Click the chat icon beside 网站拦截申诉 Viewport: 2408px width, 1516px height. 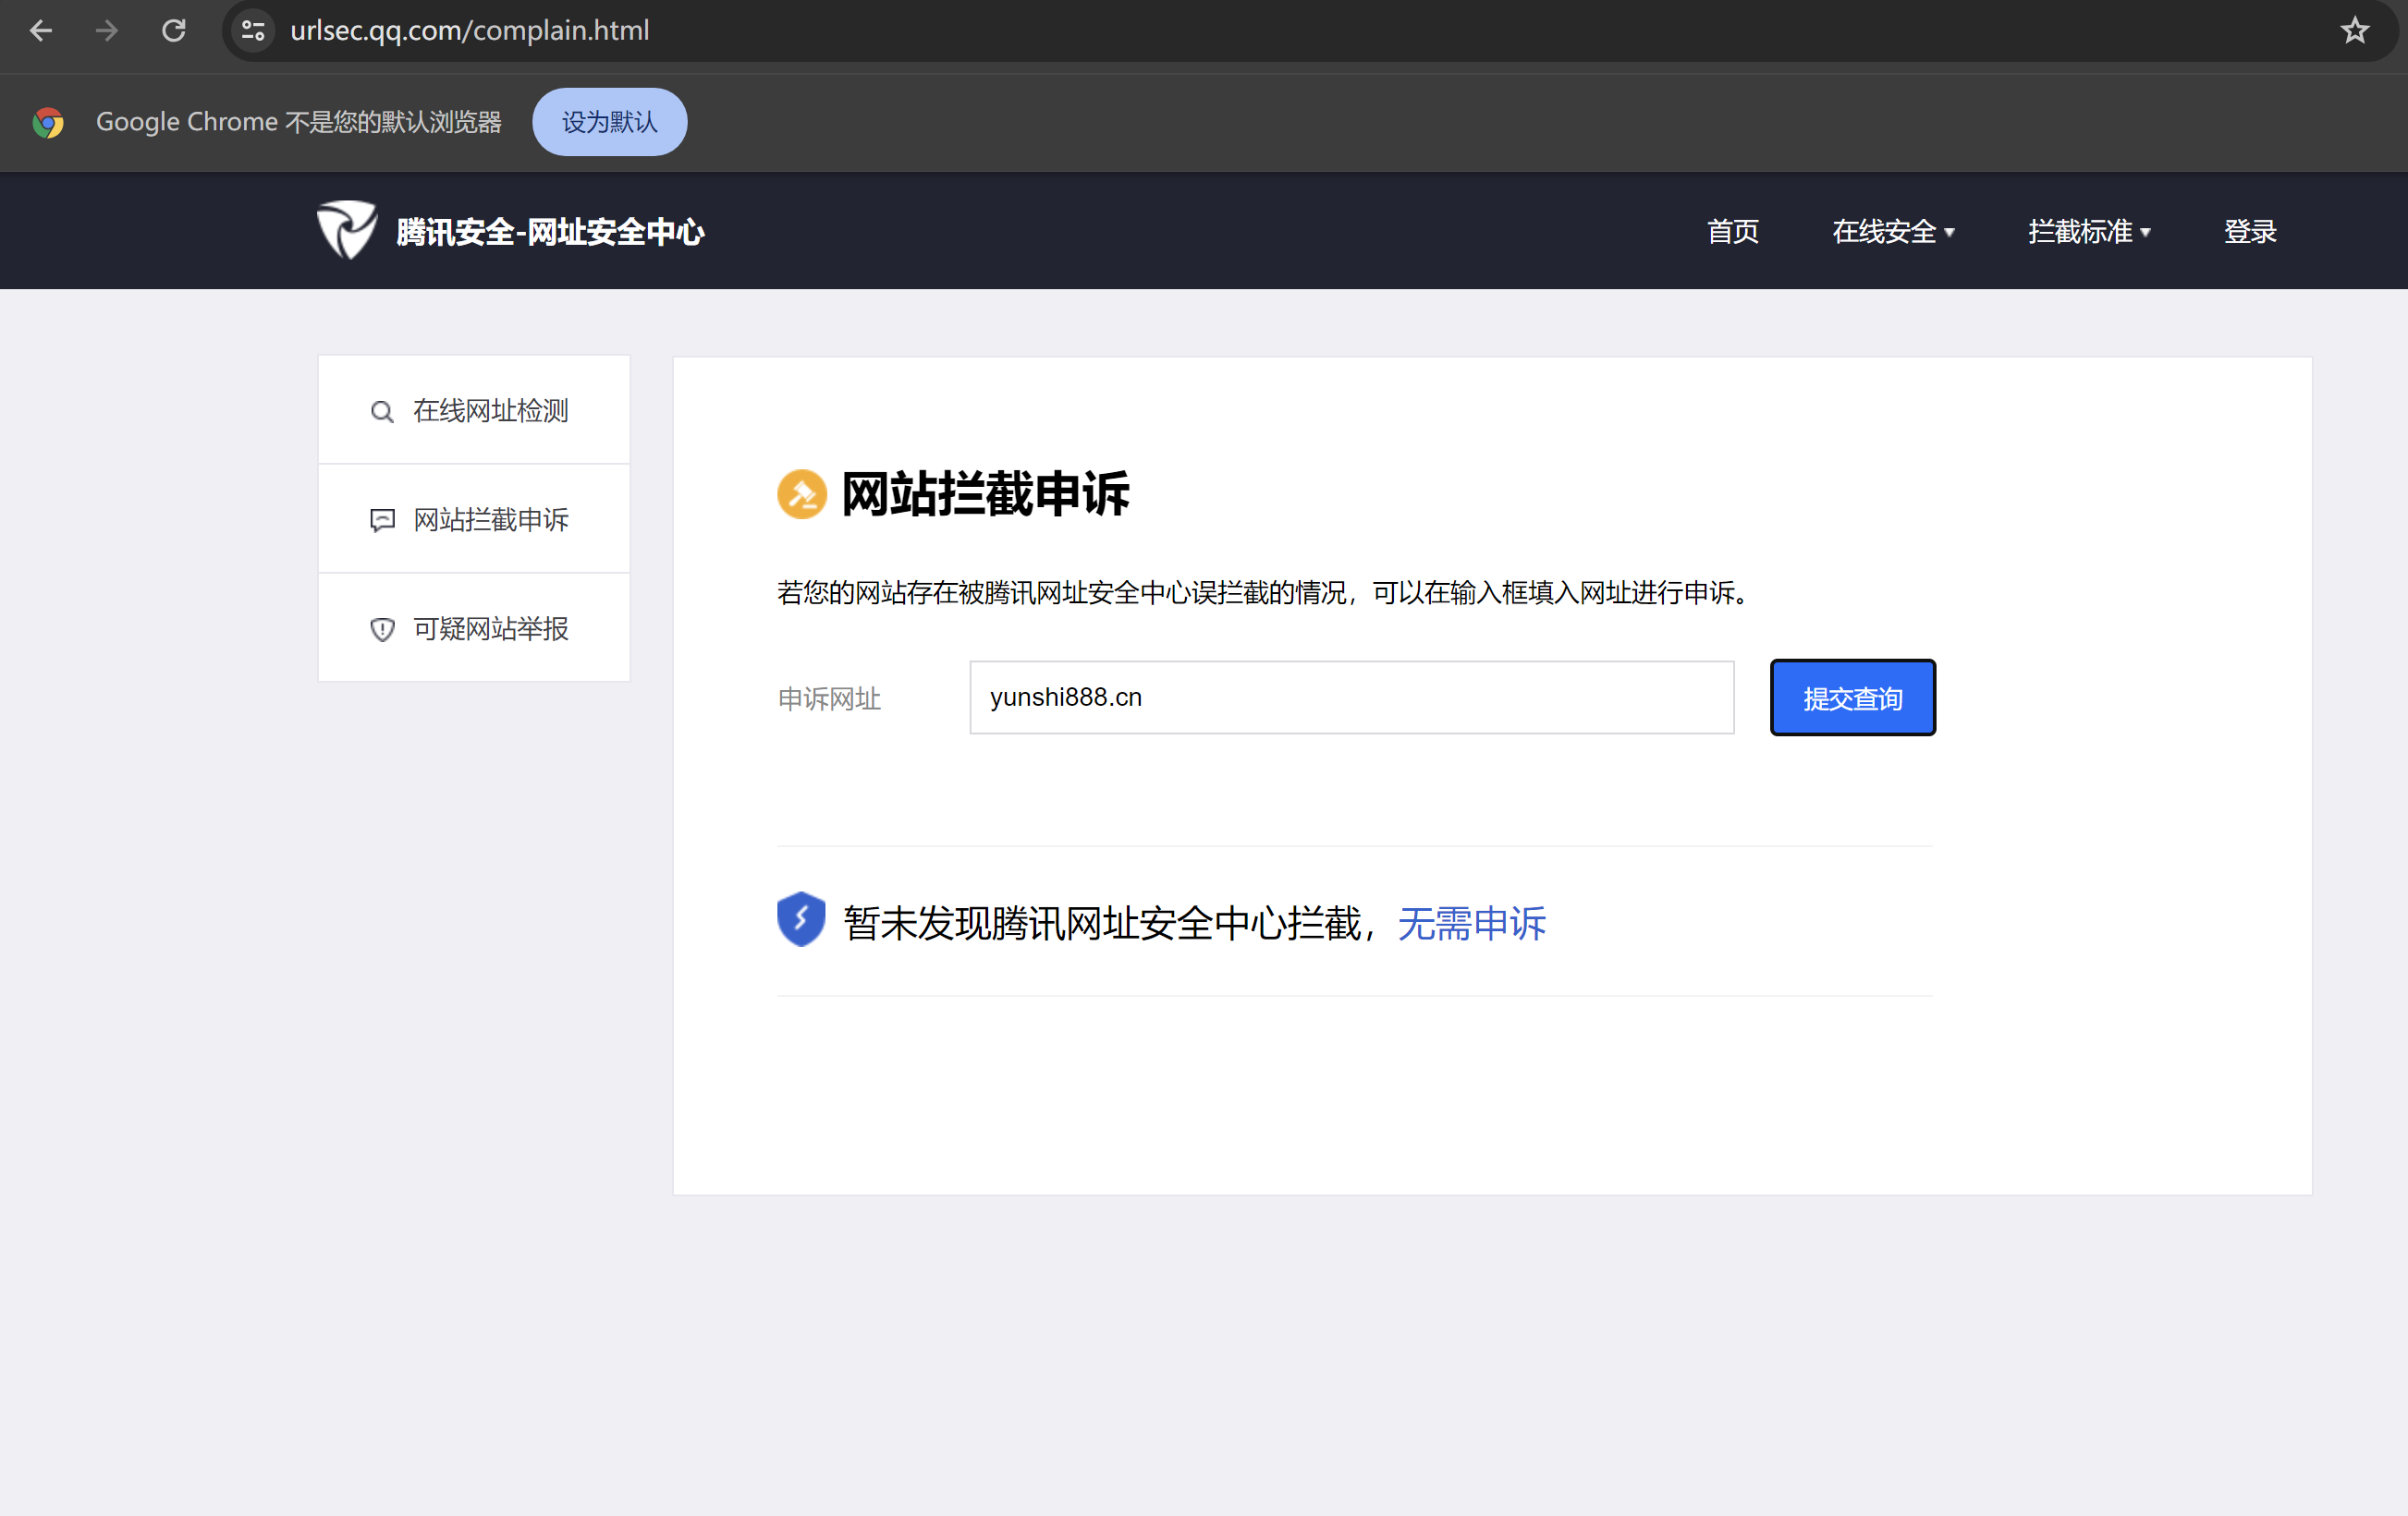point(382,521)
